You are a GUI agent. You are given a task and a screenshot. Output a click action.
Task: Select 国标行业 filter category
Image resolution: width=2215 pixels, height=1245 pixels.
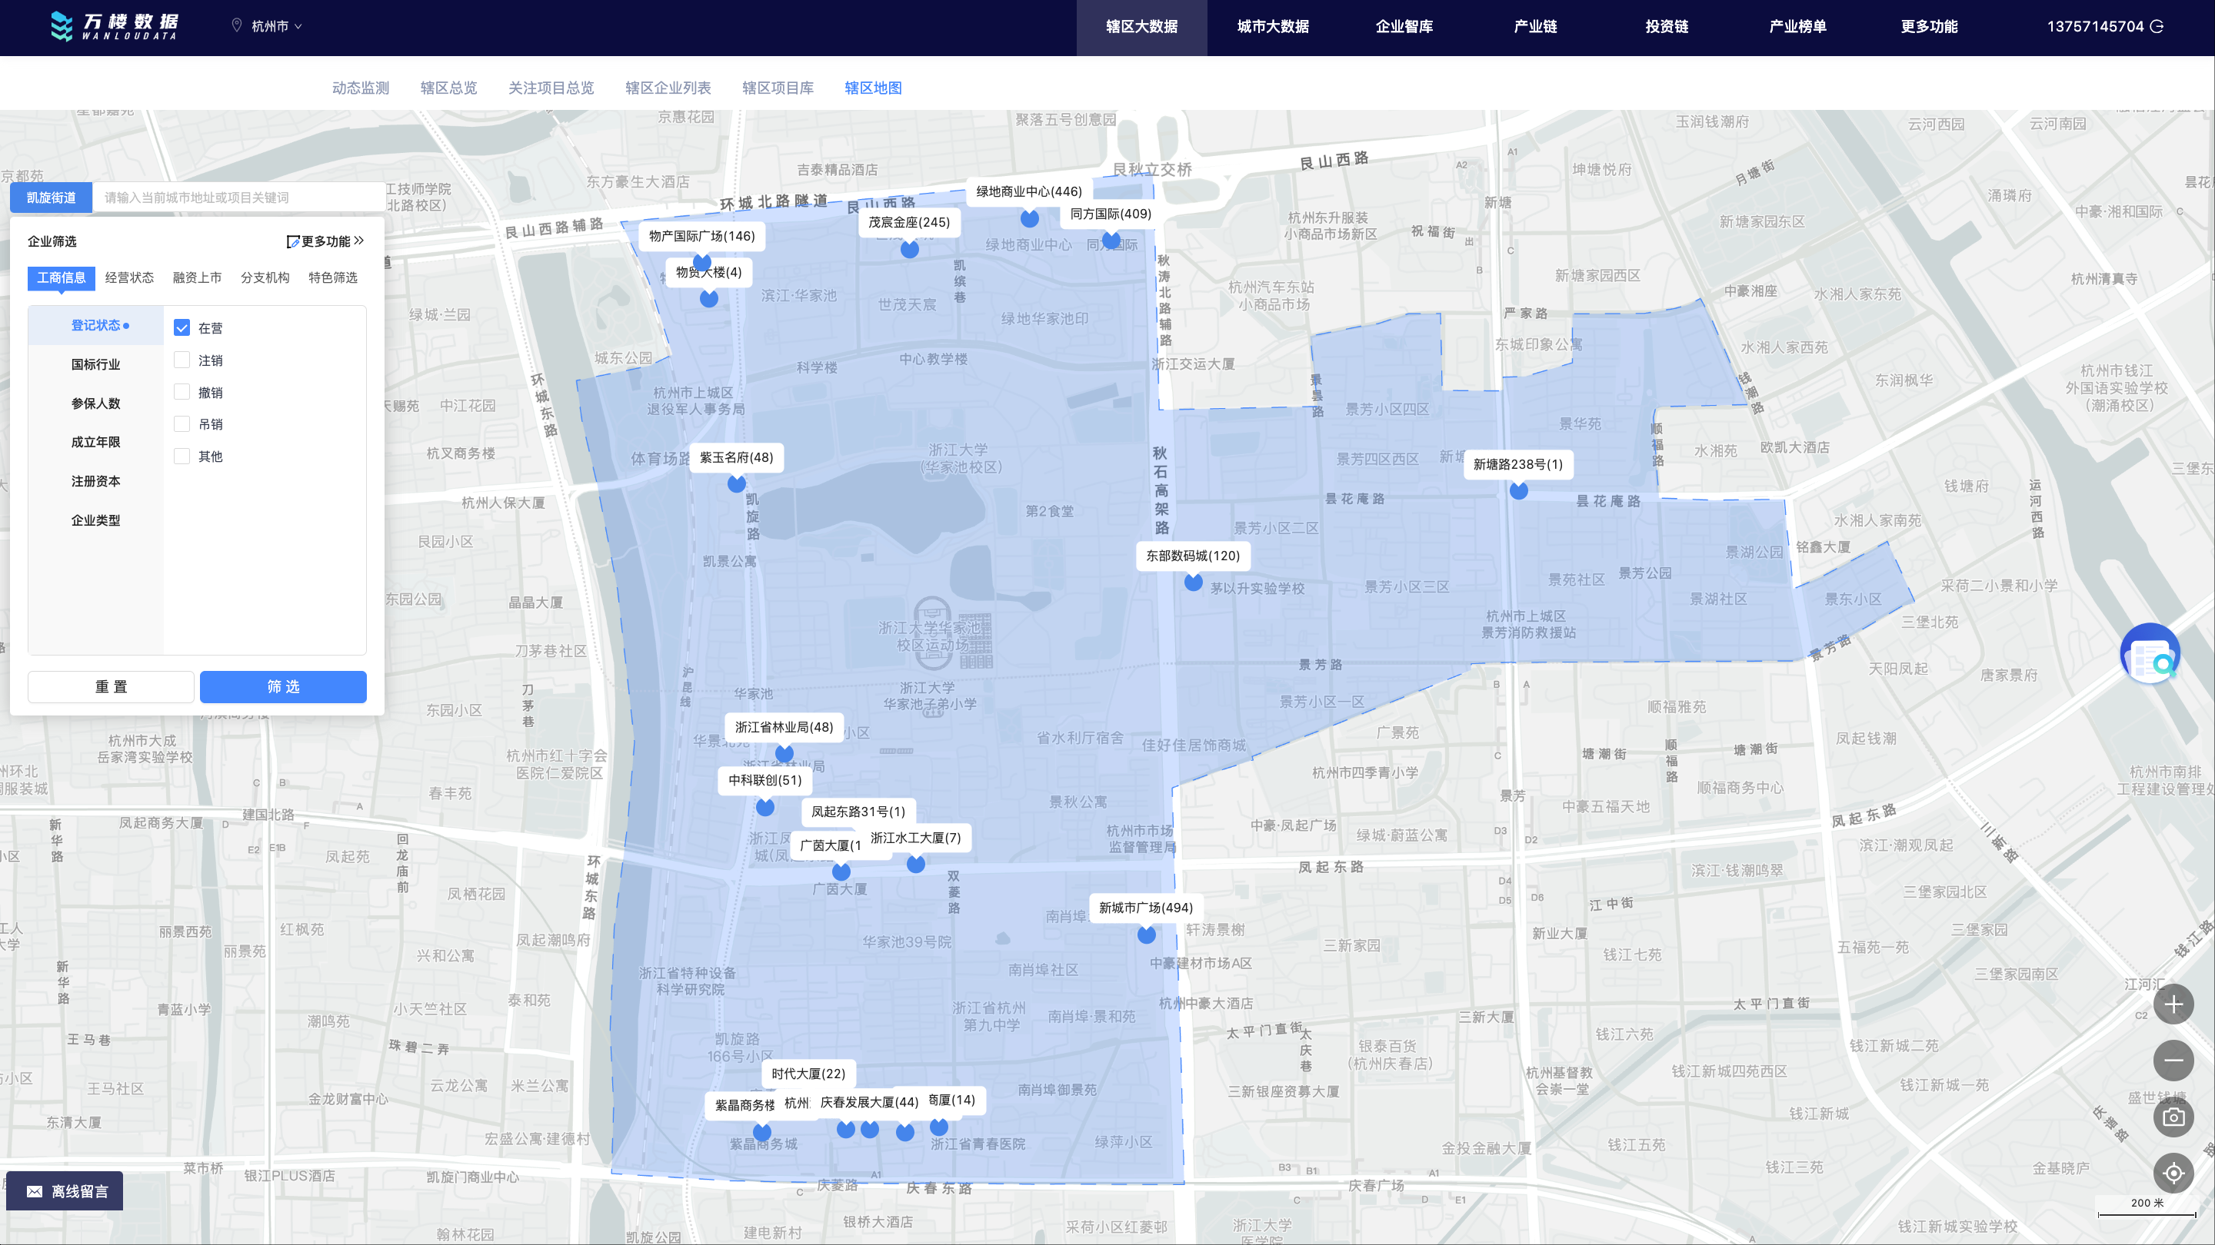click(95, 364)
